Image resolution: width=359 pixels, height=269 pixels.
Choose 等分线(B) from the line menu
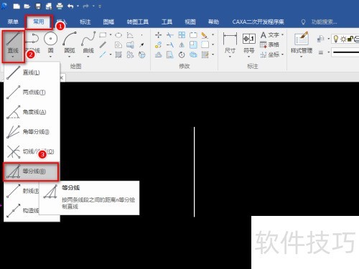click(x=31, y=171)
